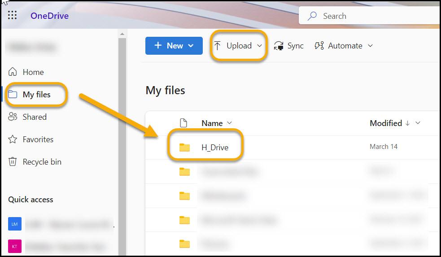This screenshot has width=441, height=257.
Task: Open the Upload dropdown menu
Action: coord(260,46)
